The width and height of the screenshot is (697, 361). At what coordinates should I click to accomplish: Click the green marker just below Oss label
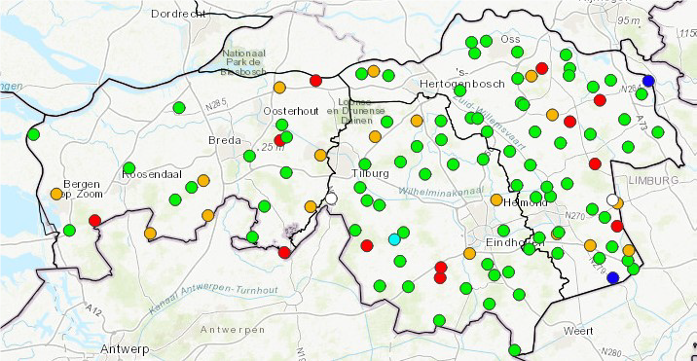(x=517, y=52)
